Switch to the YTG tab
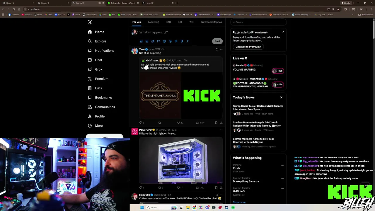The height and width of the screenshot is (211, 375). pyautogui.click(x=192, y=22)
